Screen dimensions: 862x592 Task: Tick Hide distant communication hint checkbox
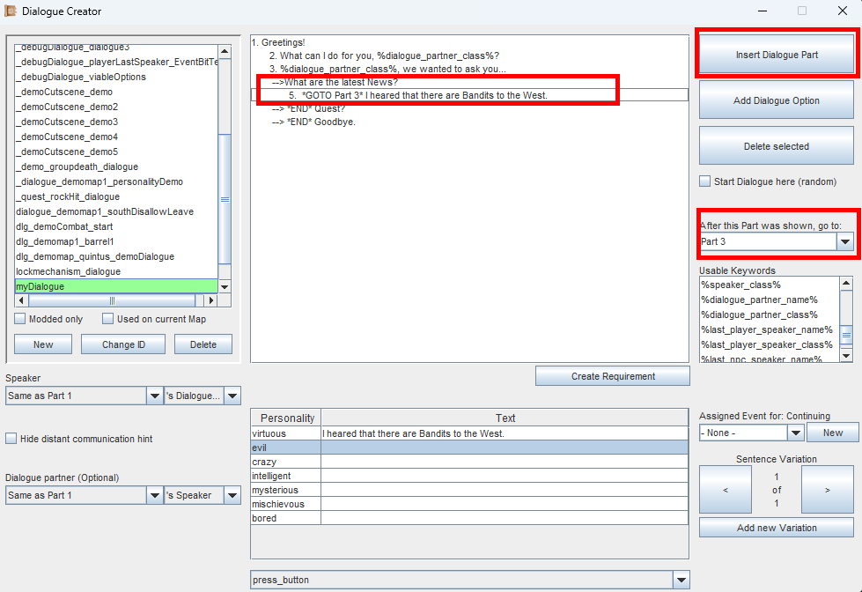(11, 439)
